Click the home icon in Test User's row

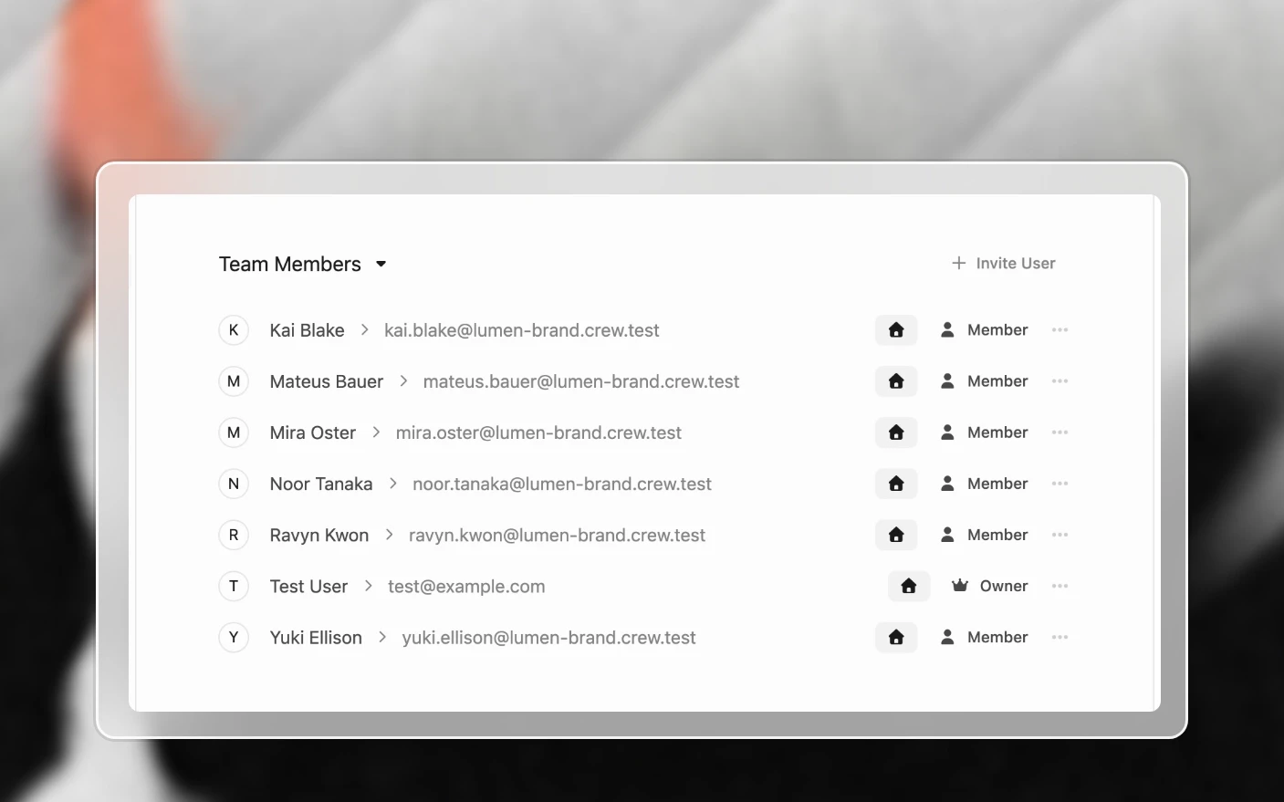pyautogui.click(x=909, y=586)
